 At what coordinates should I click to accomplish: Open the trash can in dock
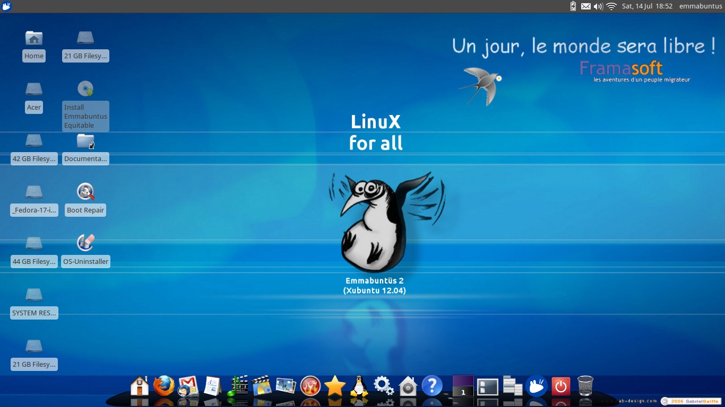point(585,386)
